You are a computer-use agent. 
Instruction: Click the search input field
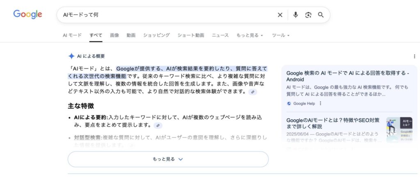164,15
